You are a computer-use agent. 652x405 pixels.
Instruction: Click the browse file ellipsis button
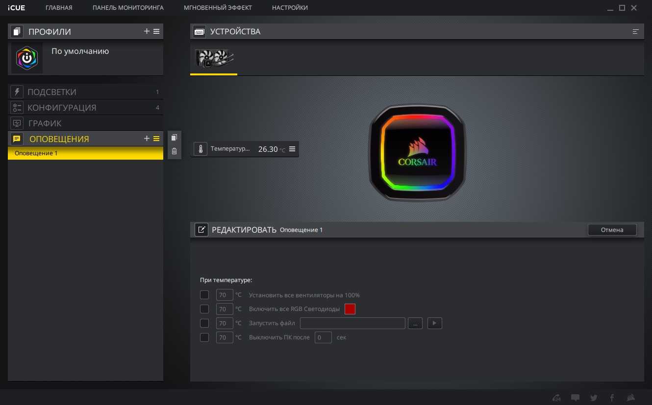point(415,323)
